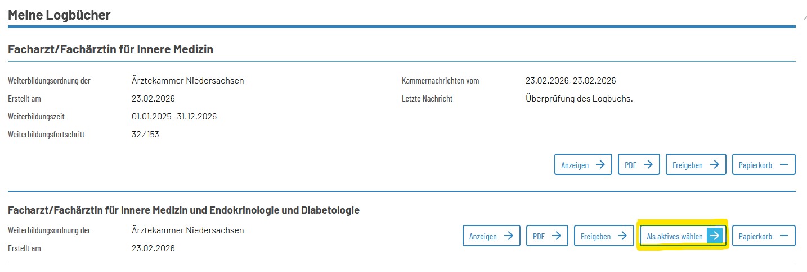Image resolution: width=807 pixels, height=272 pixels.
Task: Show the Endokrinologie und Diabetologie logbook via Anzeigen
Action: click(491, 236)
